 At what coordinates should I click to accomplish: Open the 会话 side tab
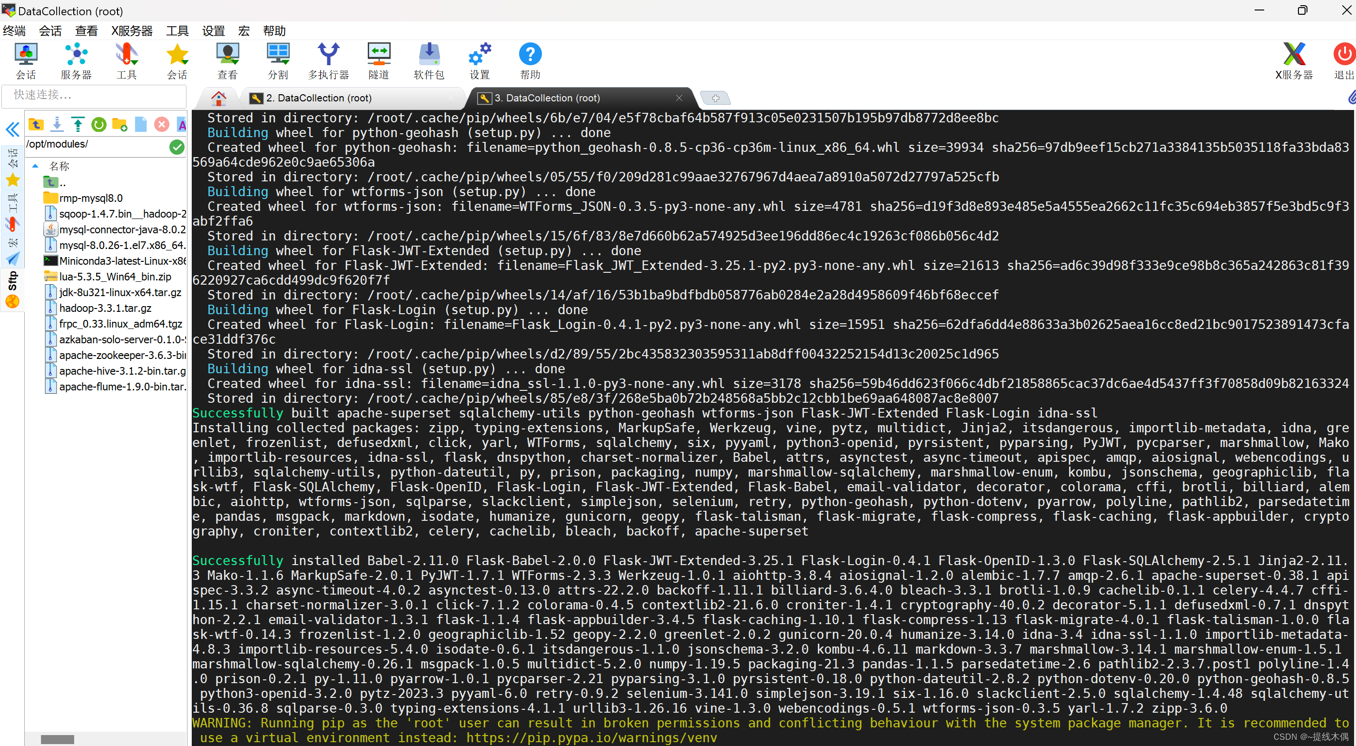(x=12, y=168)
